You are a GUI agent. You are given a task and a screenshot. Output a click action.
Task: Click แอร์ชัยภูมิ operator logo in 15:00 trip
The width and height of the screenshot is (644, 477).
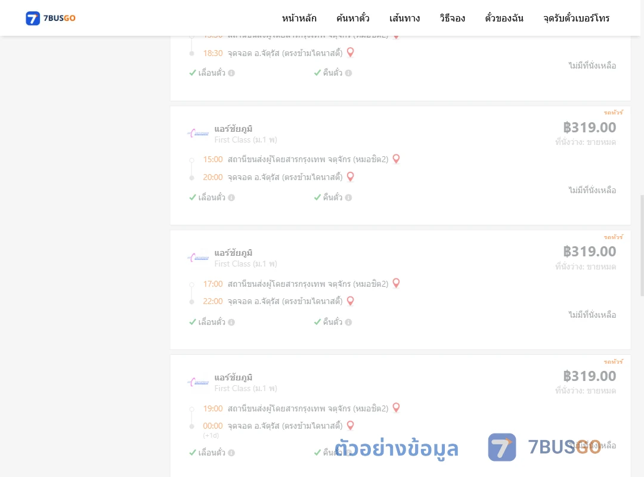click(199, 133)
